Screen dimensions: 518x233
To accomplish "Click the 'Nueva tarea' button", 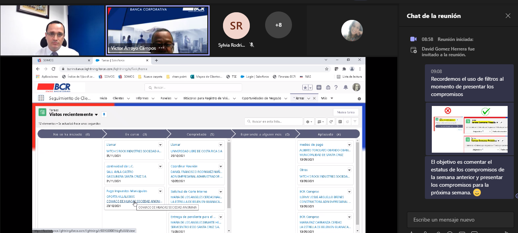I will coord(346,112).
